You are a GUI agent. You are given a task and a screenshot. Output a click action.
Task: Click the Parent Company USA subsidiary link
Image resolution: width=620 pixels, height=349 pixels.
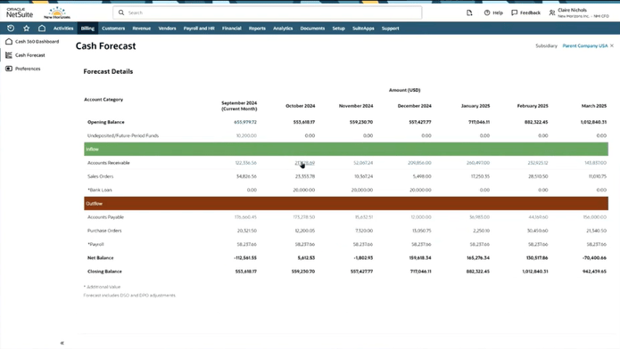[x=585, y=45]
